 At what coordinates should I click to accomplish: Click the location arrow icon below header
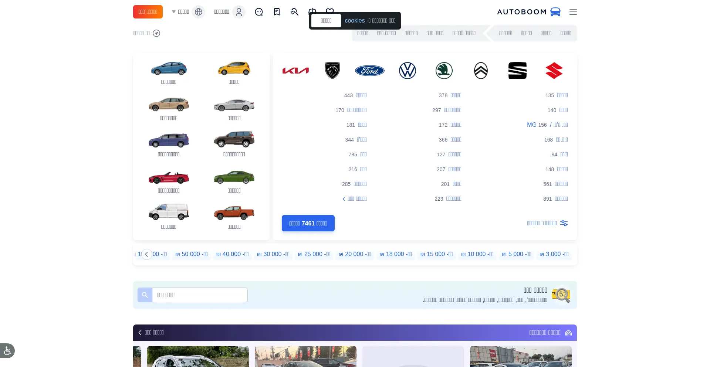156,33
